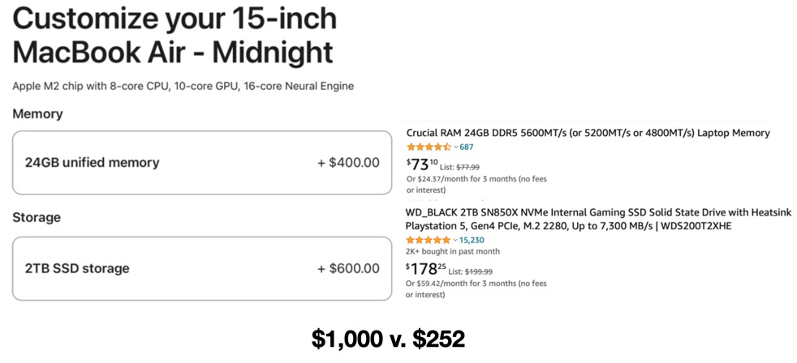Expand rating chevron beside WD_BLACK stars
This screenshot has width=797, height=363.
[x=455, y=241]
